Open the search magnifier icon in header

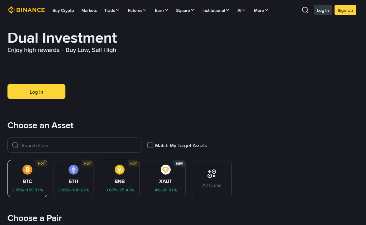click(x=305, y=10)
